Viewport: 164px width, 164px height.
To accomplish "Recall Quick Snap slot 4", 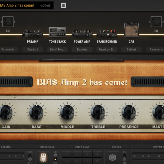I will click(x=97, y=154).
